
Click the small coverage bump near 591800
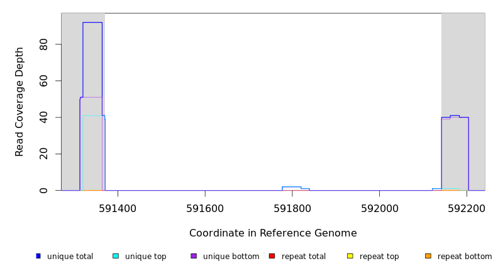click(292, 188)
